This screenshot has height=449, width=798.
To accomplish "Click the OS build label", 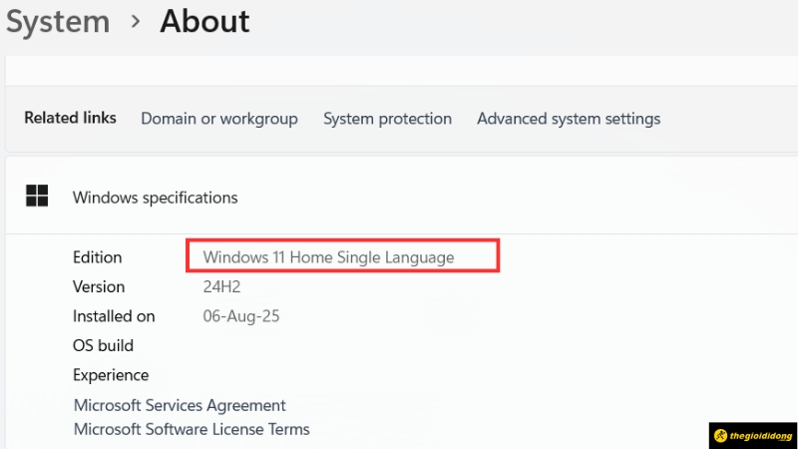I will 103,346.
